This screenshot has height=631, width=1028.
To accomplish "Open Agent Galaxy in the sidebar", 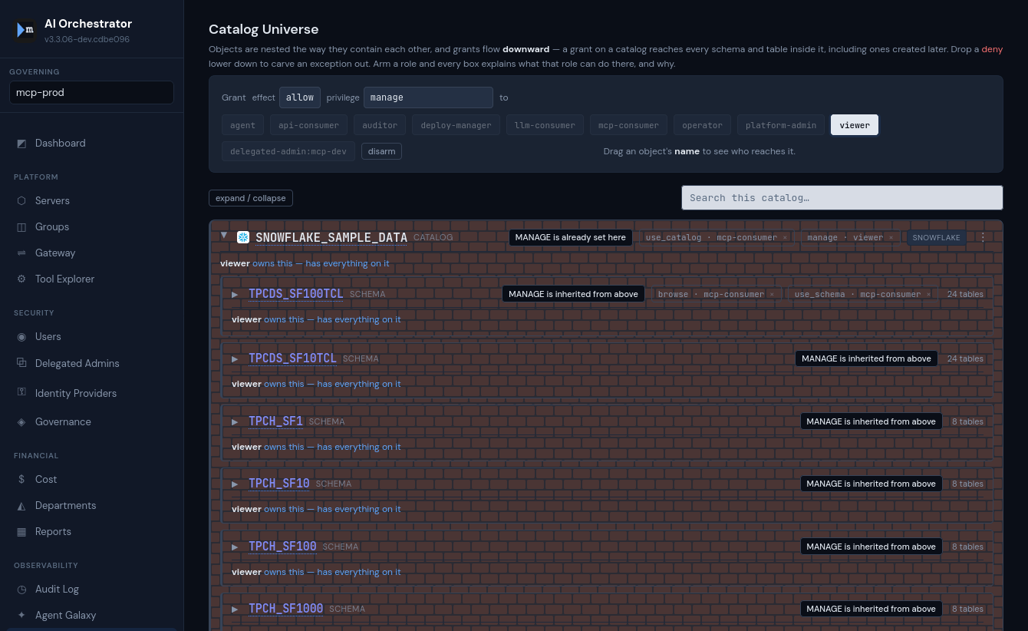I will [x=91, y=615].
